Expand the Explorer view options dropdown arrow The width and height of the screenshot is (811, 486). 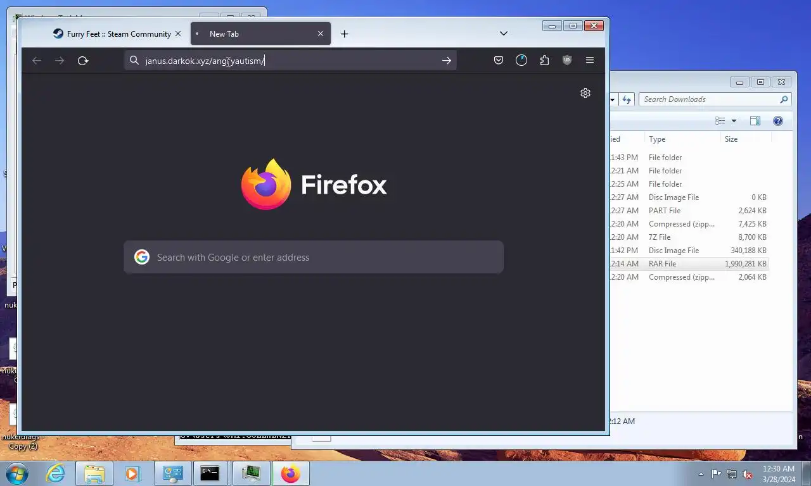[x=734, y=121]
